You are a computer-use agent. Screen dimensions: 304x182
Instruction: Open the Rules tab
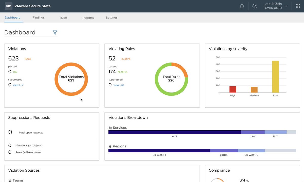tap(64, 18)
